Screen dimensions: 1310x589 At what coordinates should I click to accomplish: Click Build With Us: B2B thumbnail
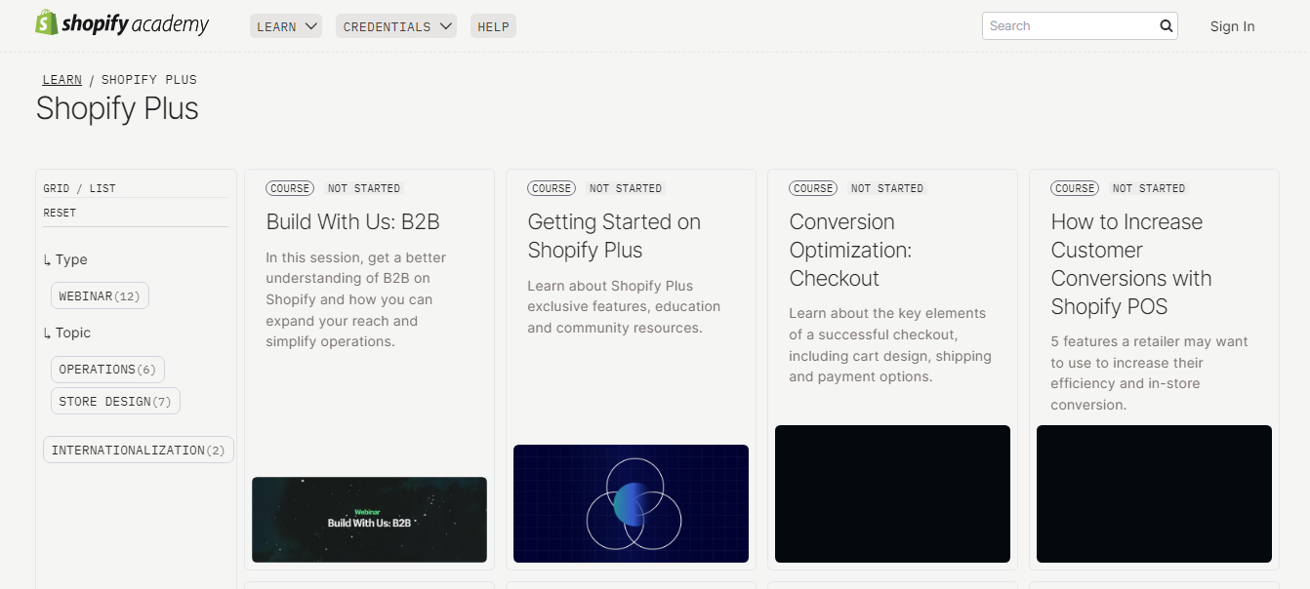coord(369,520)
